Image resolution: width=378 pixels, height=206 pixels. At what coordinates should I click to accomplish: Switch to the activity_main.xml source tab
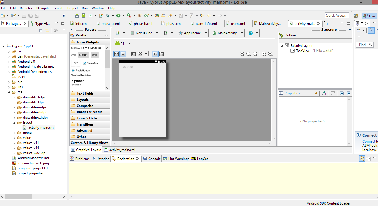(120, 150)
